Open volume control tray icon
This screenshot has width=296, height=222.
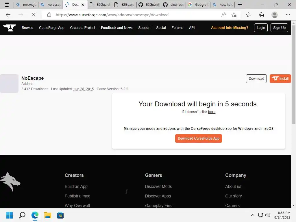pyautogui.click(x=268, y=215)
